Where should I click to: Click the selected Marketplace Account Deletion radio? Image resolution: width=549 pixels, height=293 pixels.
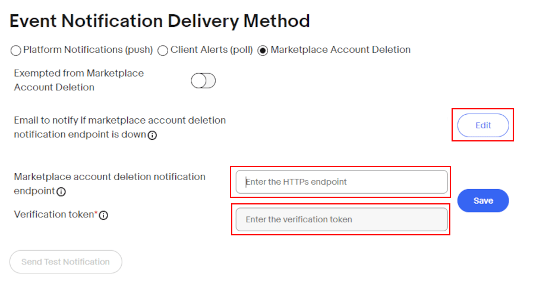(263, 51)
